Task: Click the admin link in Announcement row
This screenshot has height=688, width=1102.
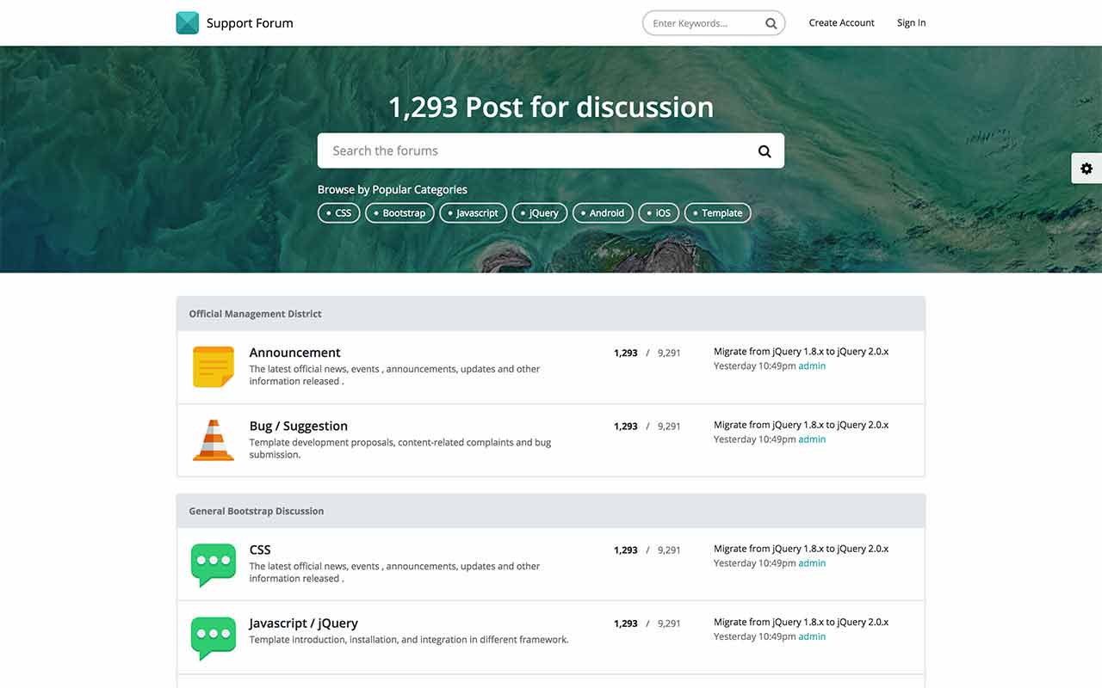Action: (812, 366)
